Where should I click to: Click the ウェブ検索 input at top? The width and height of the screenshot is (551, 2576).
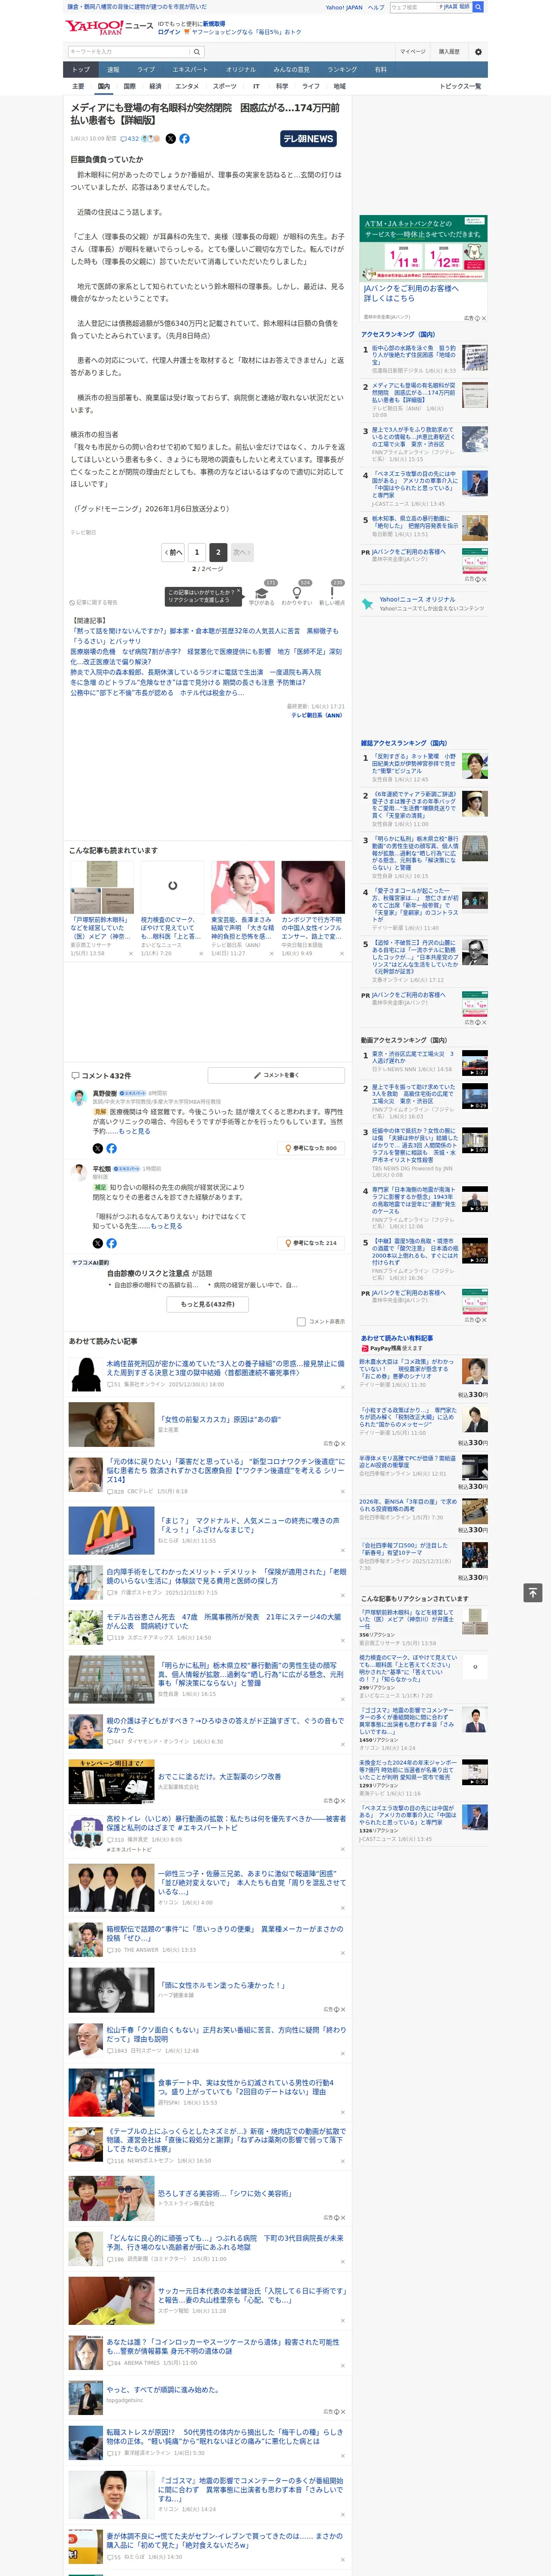click(x=413, y=7)
